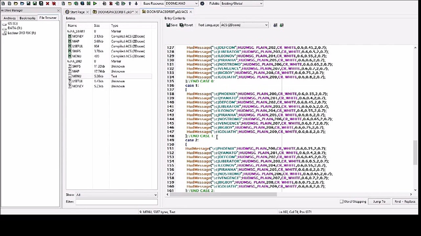The width and height of the screenshot is (421, 236).
Task: Select the A_END marker entry
Action: 109,61
